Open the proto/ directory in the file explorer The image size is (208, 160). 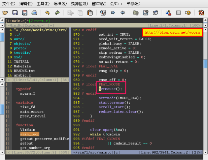[20, 48]
